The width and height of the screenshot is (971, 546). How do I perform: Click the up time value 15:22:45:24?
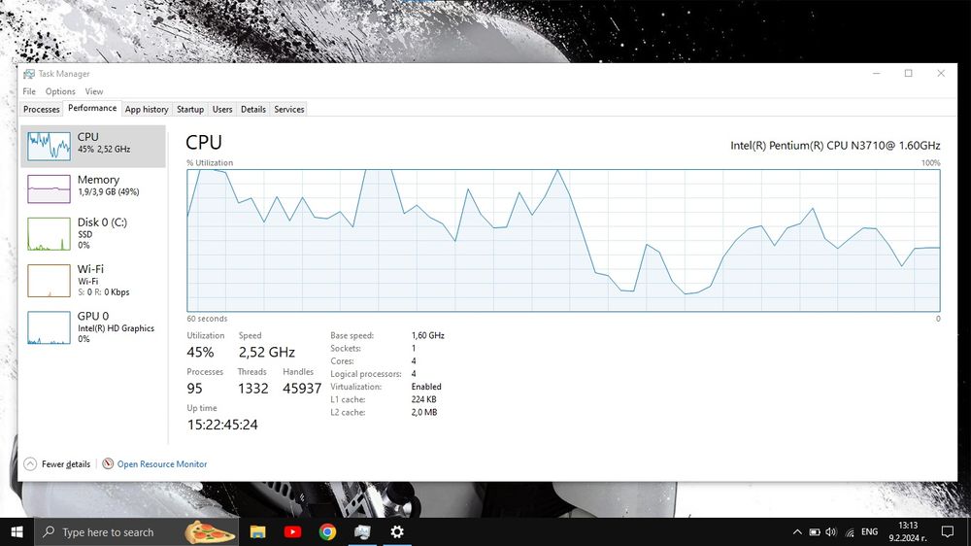point(222,425)
